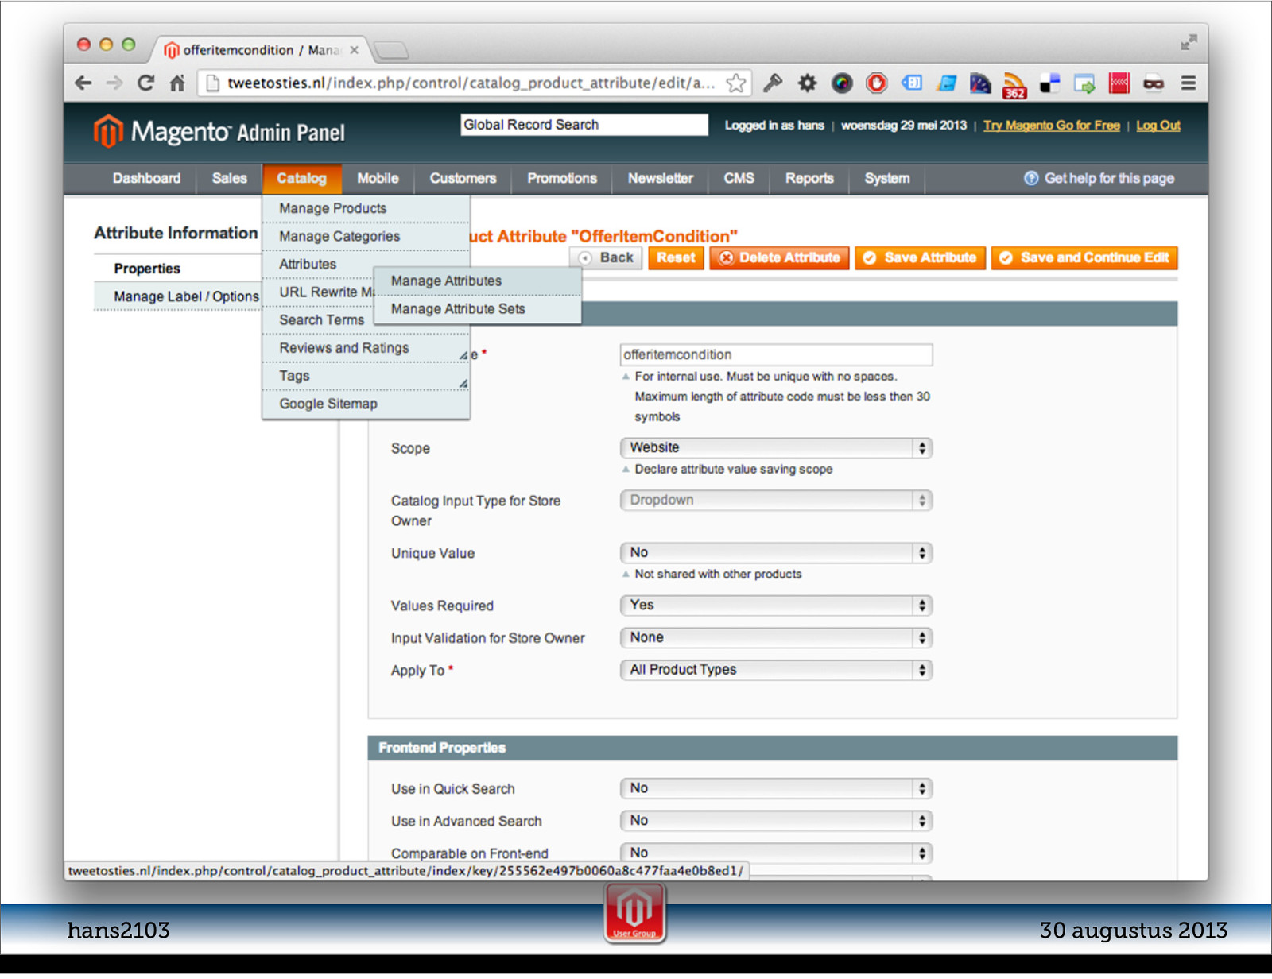Click Save Attribute button
The height and width of the screenshot is (979, 1272).
pyautogui.click(x=920, y=257)
